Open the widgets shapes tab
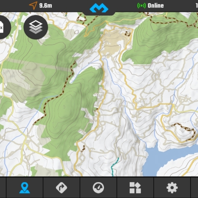Image resolution: width=198 pixels, height=198 pixels. [x=135, y=187]
